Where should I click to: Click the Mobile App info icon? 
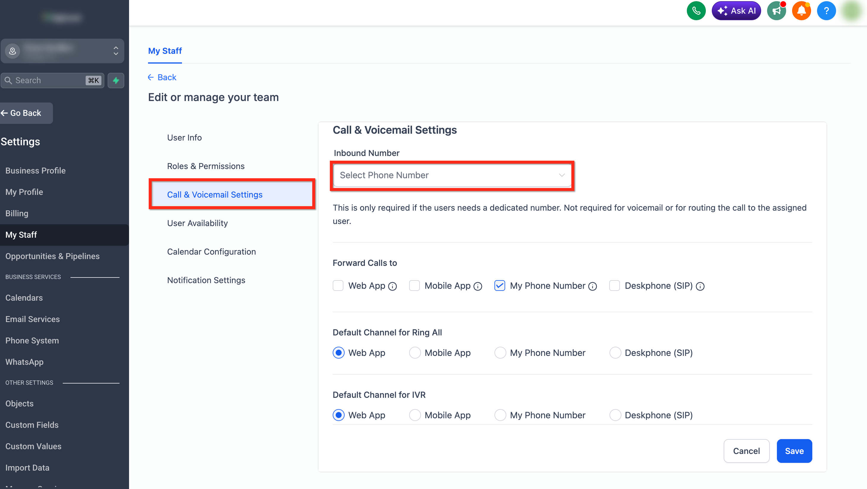(478, 286)
